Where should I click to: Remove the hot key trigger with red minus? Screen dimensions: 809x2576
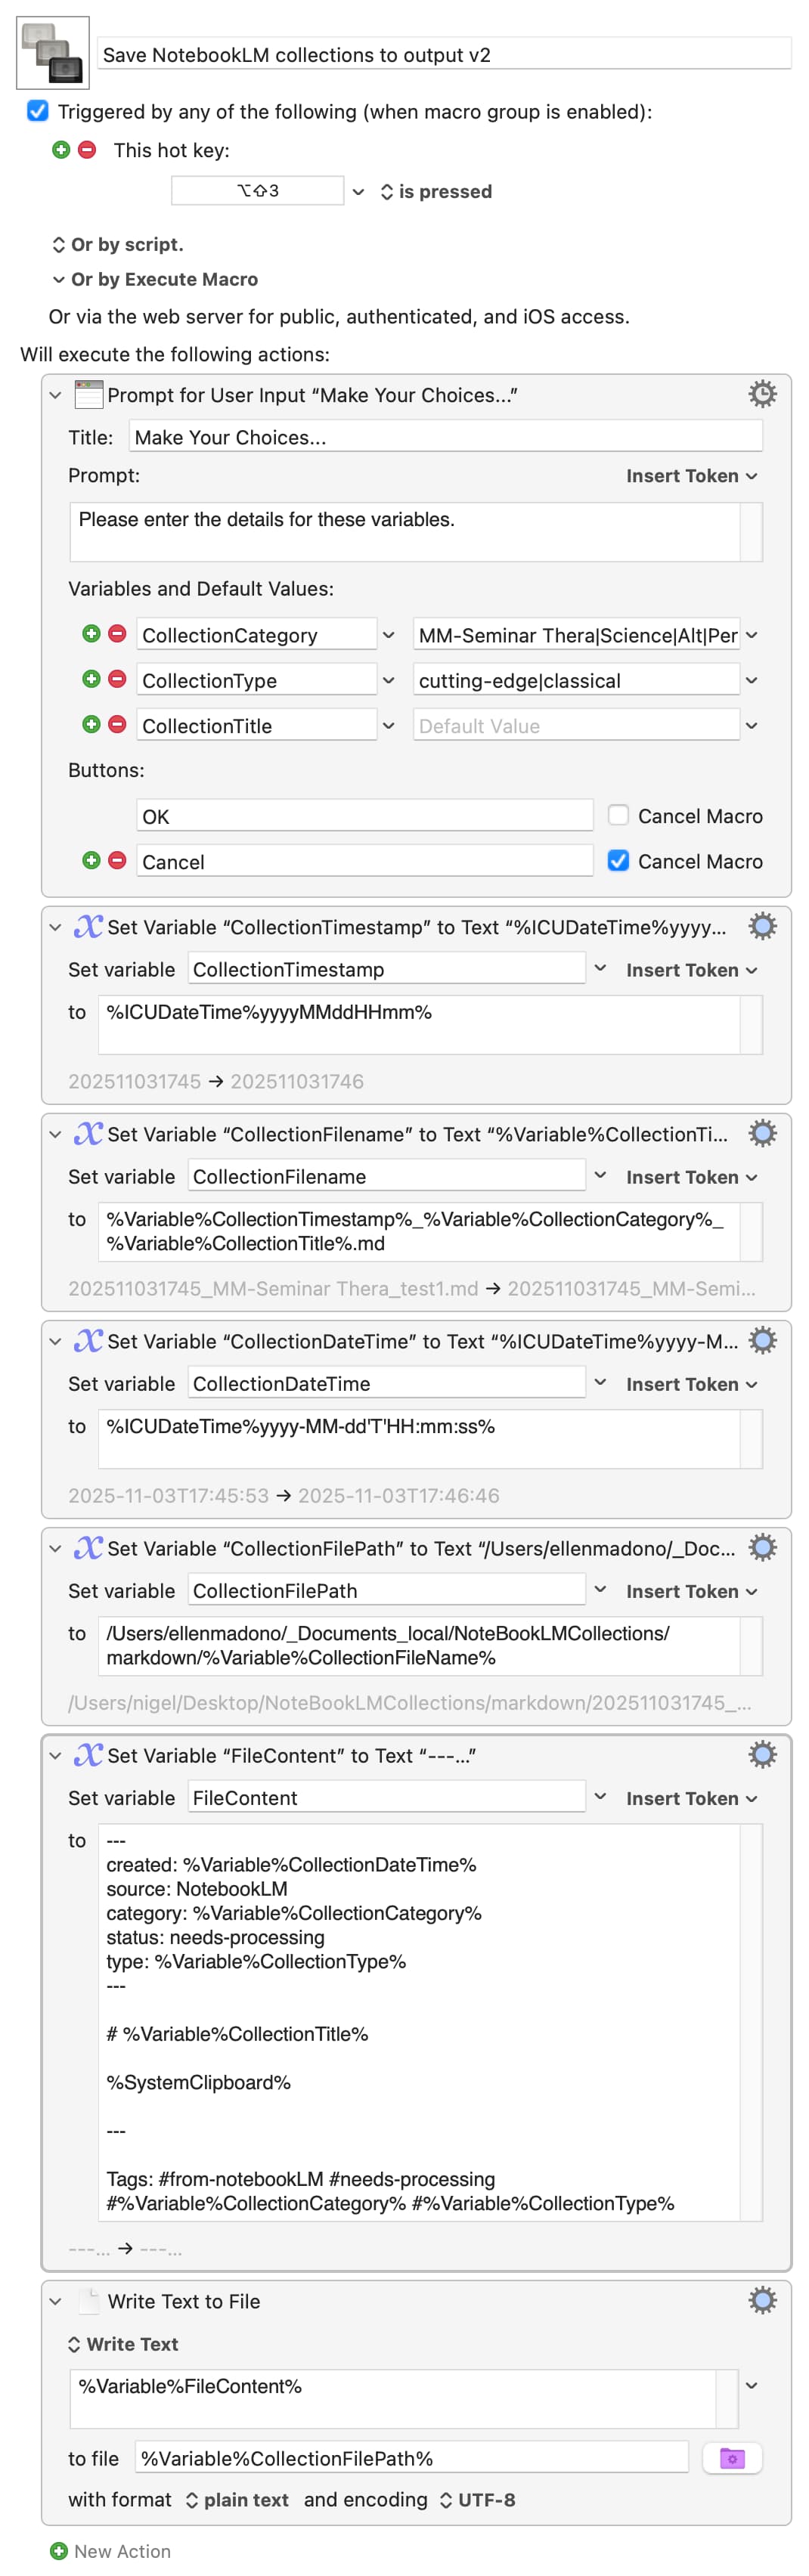[x=87, y=150]
